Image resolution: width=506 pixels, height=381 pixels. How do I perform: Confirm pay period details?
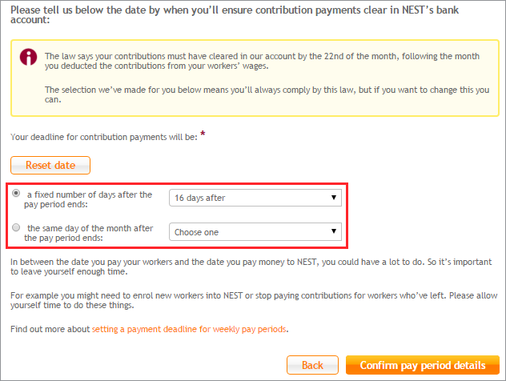[x=423, y=365]
